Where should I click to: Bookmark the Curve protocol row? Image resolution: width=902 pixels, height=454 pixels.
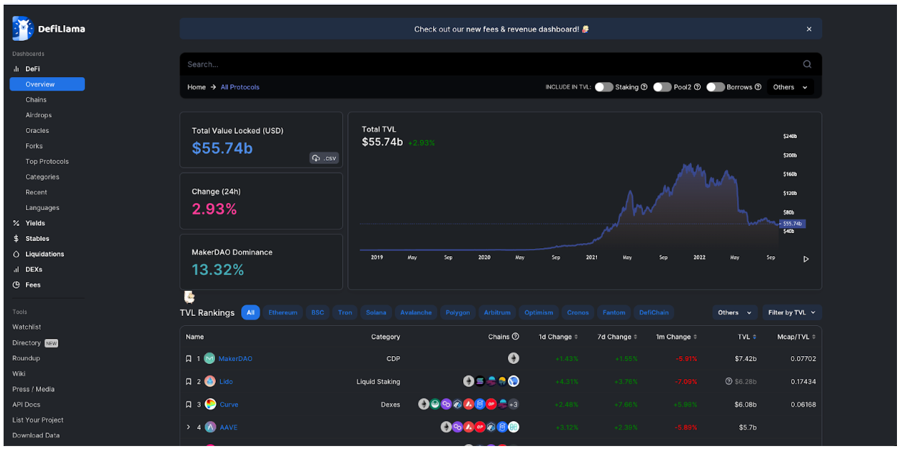188,404
